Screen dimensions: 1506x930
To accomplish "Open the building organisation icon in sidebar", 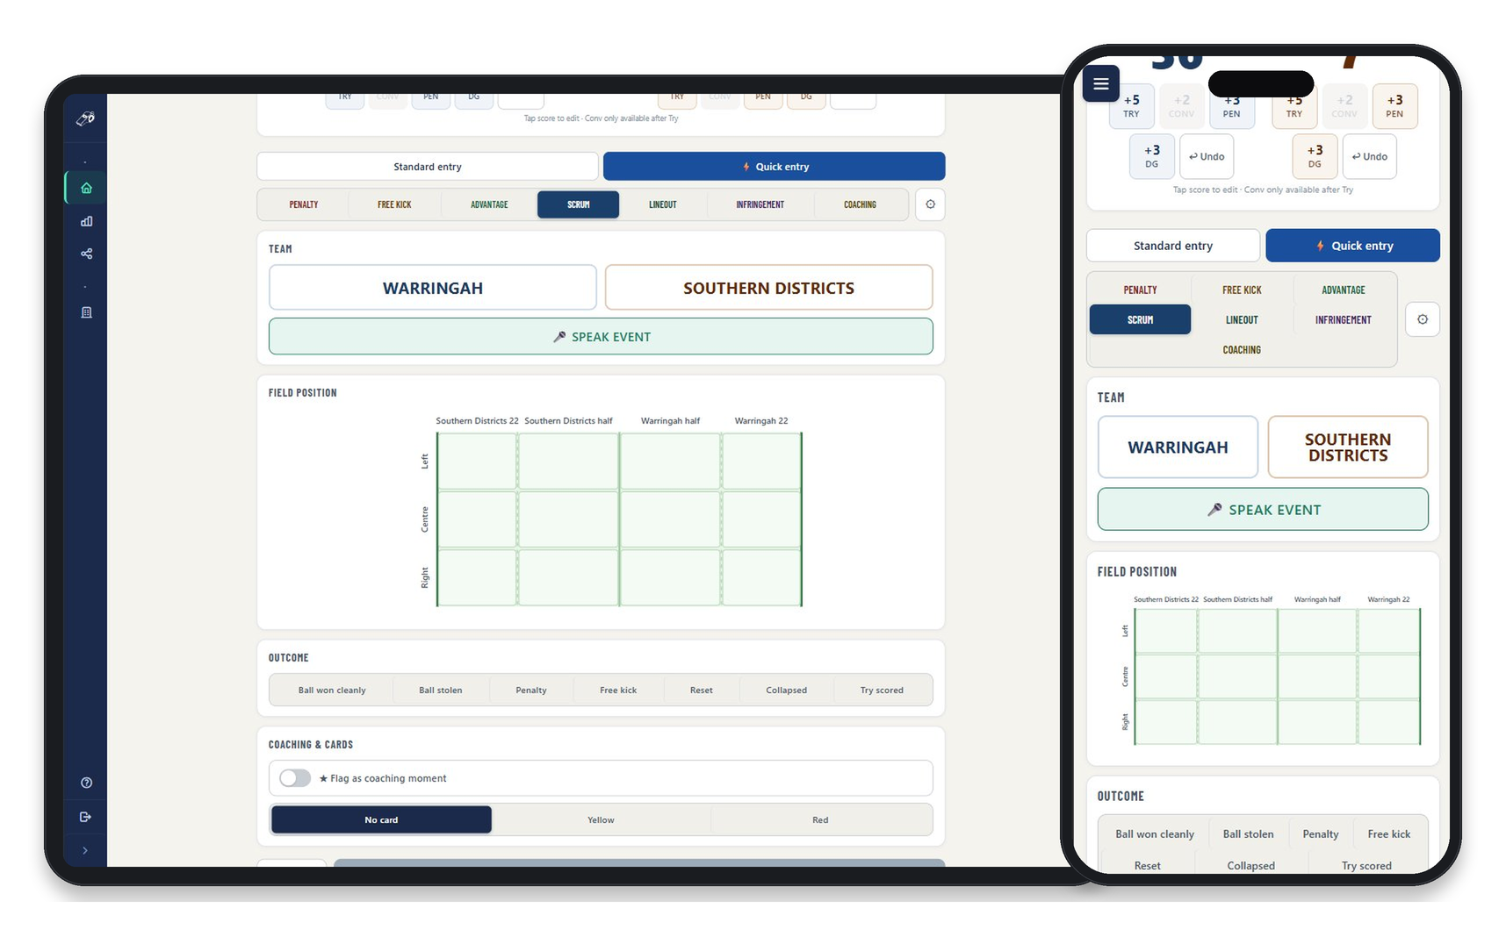I will point(86,312).
